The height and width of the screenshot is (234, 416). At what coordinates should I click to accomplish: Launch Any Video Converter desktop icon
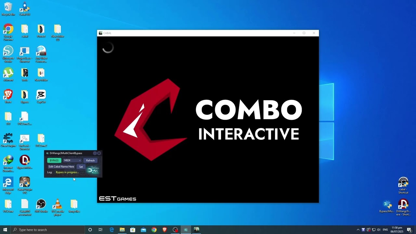point(41,54)
